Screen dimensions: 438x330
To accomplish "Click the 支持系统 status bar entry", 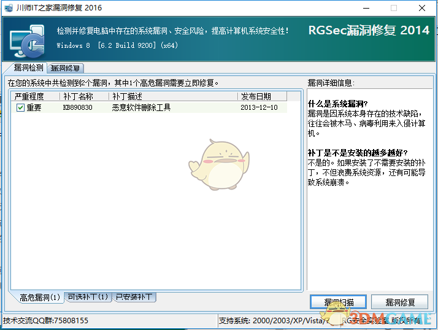I will [x=274, y=321].
